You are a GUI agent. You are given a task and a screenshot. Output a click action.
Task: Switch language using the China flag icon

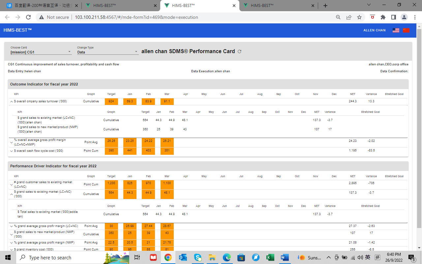(x=406, y=30)
